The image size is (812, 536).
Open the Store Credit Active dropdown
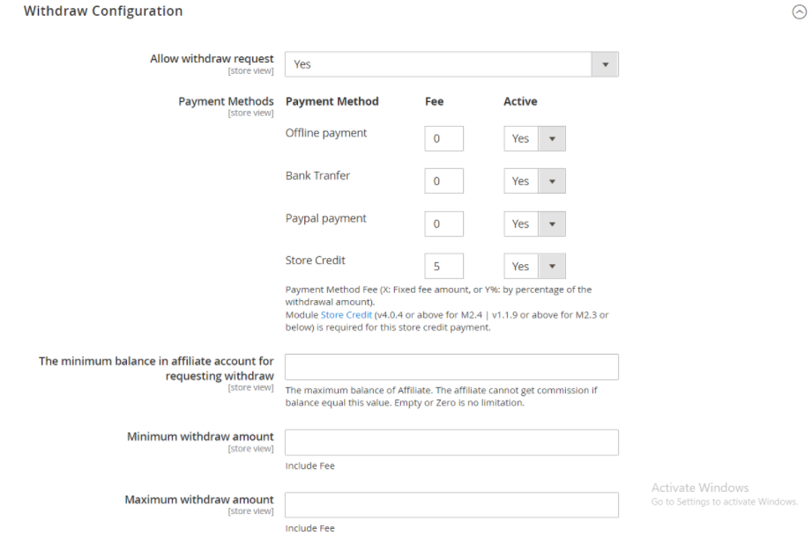point(533,267)
